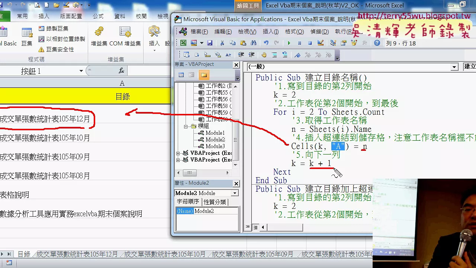Click 增益集 button in Excel ribbon
This screenshot has height=268, width=476.
click(99, 36)
